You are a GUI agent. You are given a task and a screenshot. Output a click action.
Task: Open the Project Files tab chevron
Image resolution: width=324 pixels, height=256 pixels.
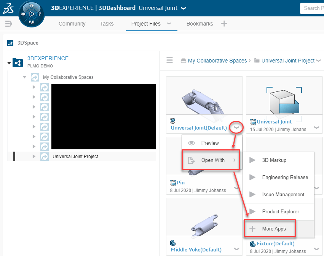(169, 24)
